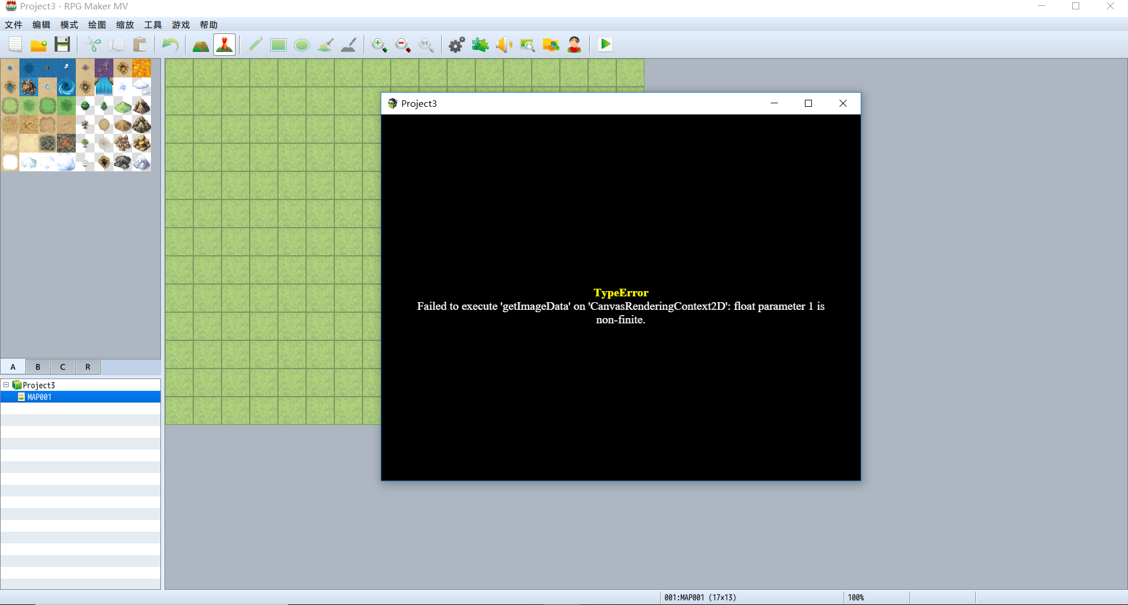Open the Event Searcher icon
Viewport: 1128px width, 605px height.
528,45
